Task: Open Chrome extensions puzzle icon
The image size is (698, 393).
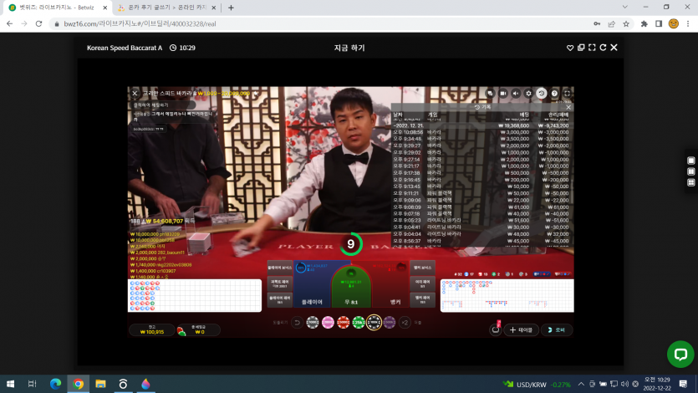Action: [x=644, y=23]
